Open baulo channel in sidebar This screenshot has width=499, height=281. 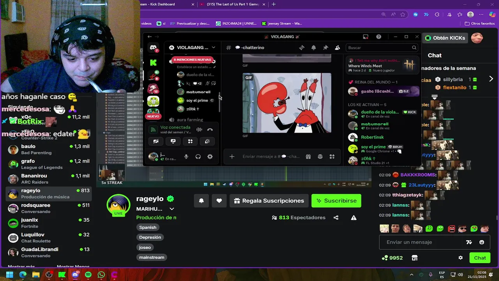pyautogui.click(x=49, y=149)
